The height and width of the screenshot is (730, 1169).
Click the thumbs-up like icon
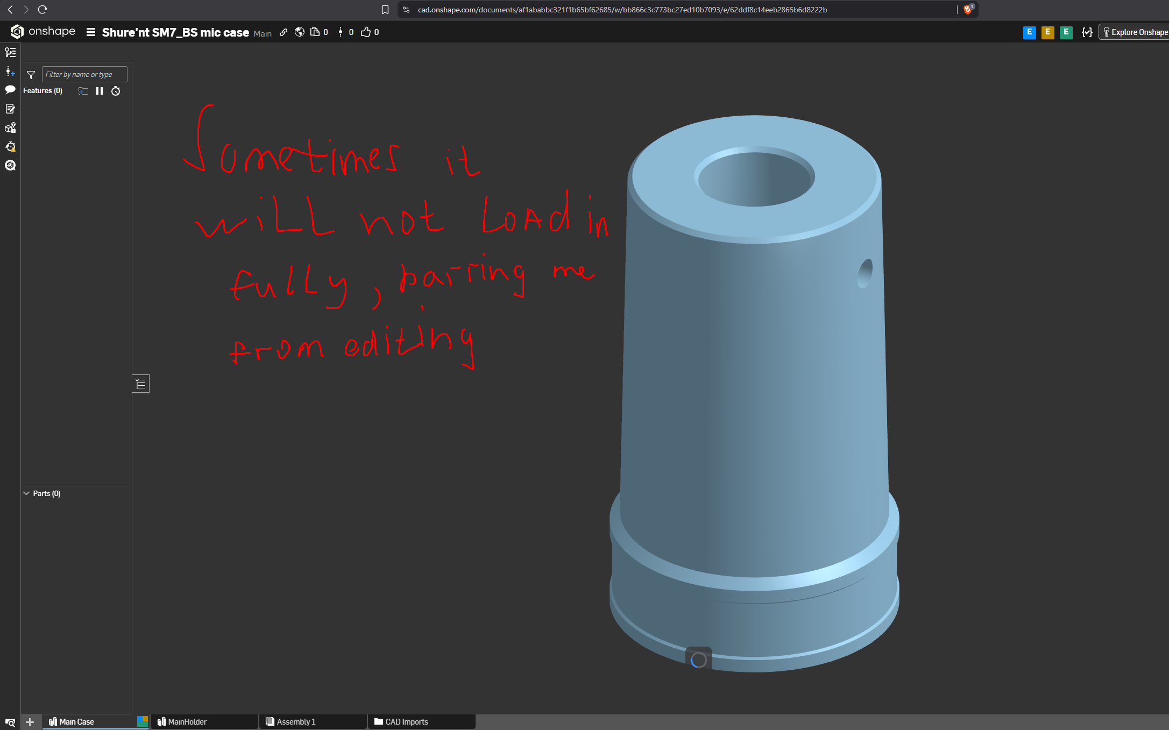click(366, 32)
